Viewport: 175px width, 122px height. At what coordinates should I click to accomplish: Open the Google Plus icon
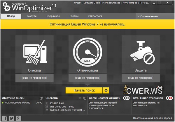[18, 118]
